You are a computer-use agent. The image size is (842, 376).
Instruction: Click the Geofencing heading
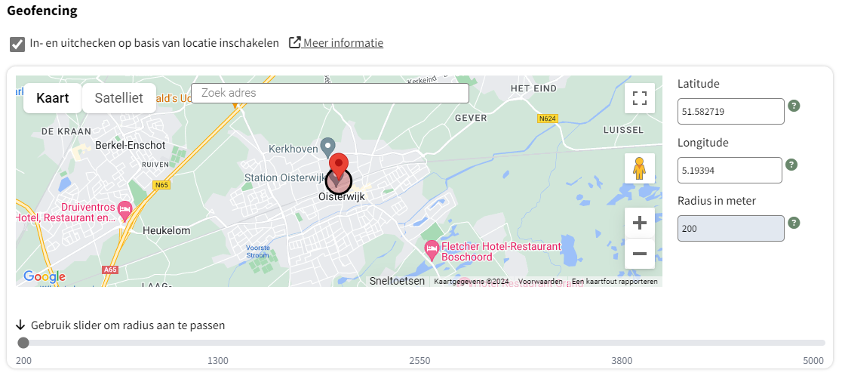click(x=42, y=11)
